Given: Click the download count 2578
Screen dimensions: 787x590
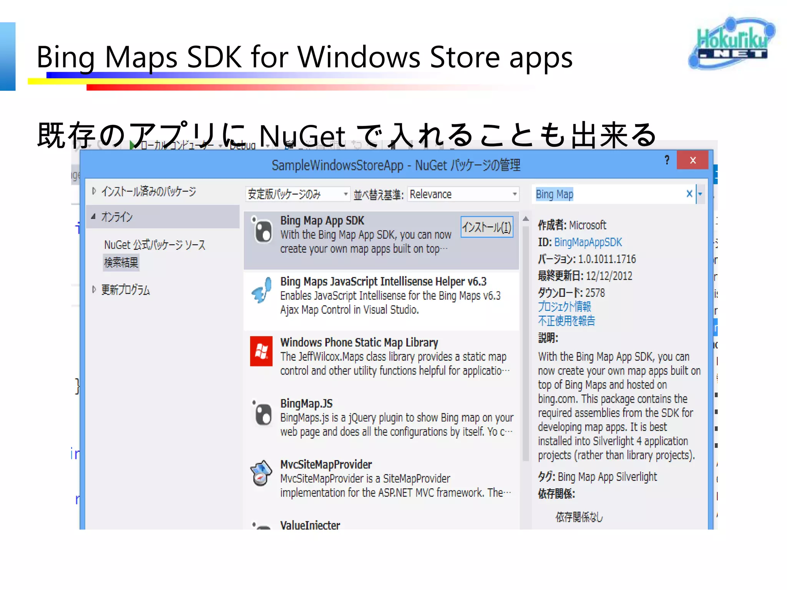Looking at the screenshot, I should (x=595, y=293).
